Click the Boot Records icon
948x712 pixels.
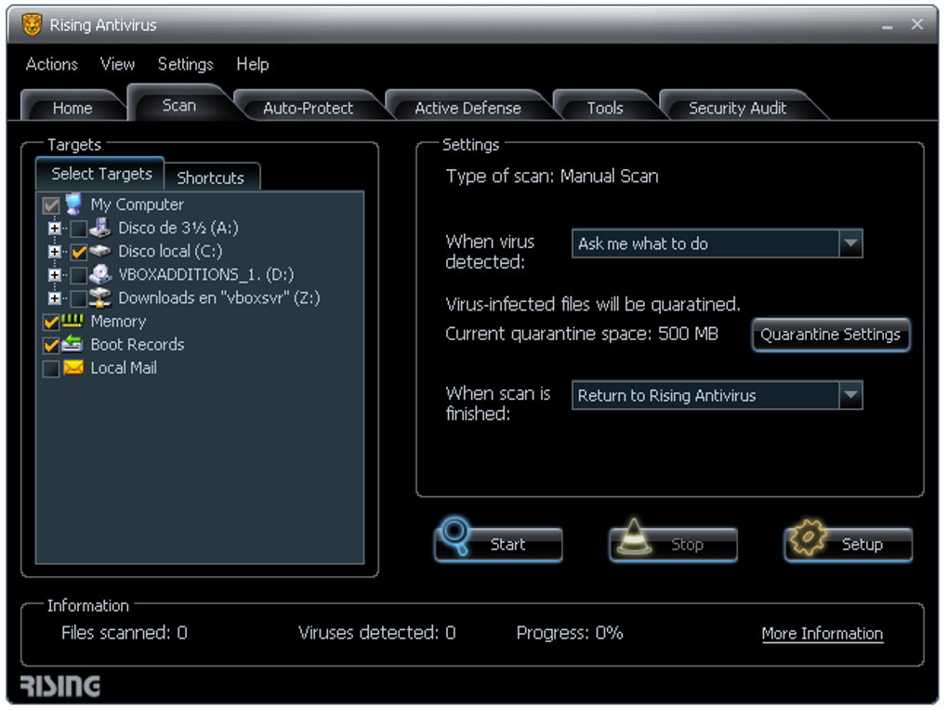(x=72, y=344)
